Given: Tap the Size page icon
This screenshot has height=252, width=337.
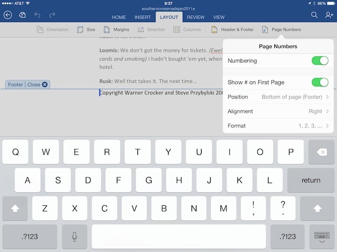Looking at the screenshot, I should [80, 29].
